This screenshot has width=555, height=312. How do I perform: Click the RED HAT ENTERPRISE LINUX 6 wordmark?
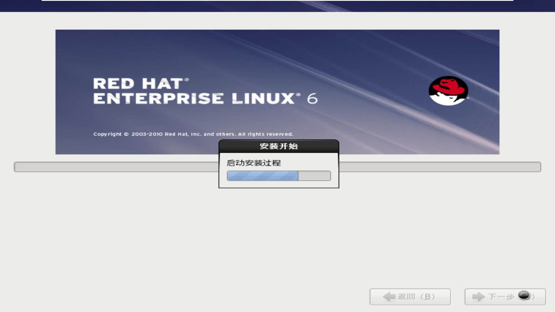(x=205, y=92)
